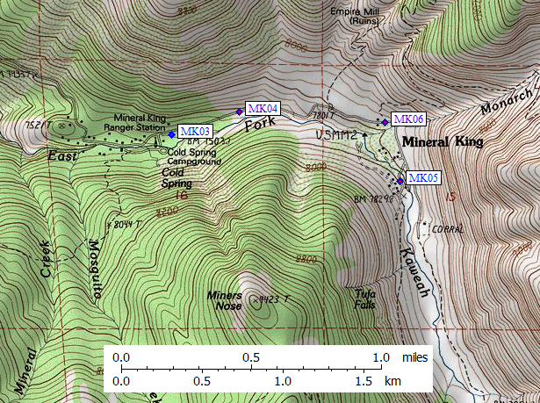Click the MK03 waypoint diamond marker
The image size is (540, 403).
pyautogui.click(x=172, y=134)
